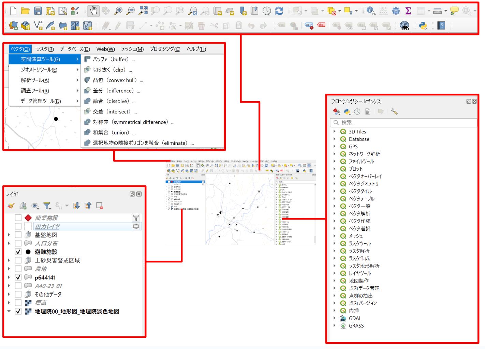
Task: Click the Help question mark icon
Action: click(441, 26)
